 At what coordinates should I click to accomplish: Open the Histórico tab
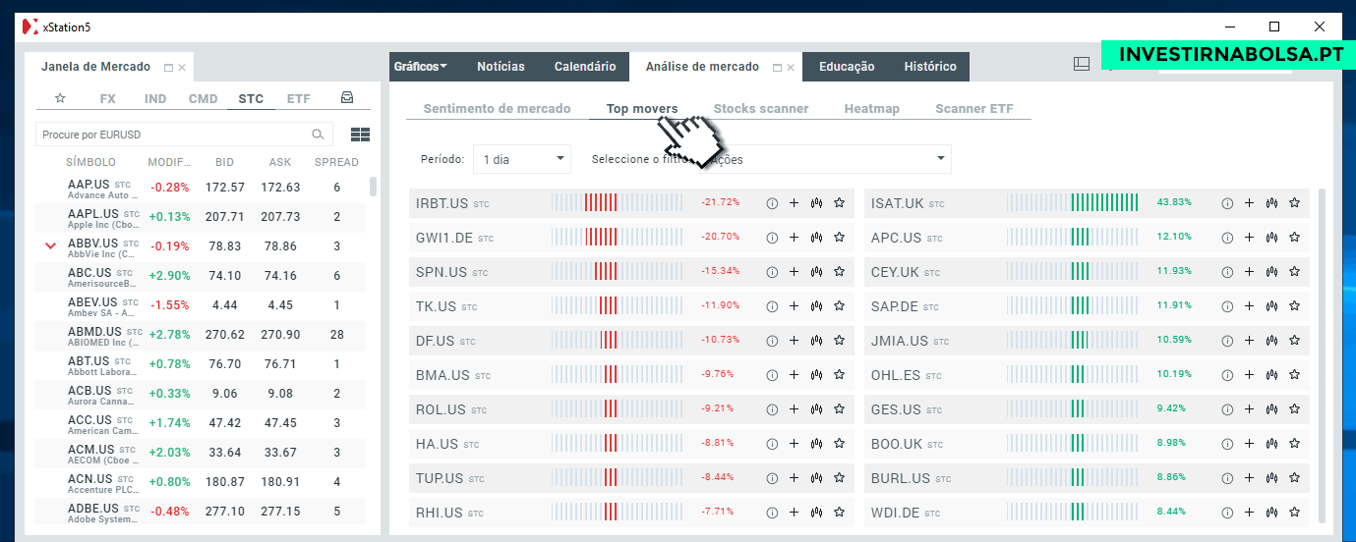pyautogui.click(x=930, y=67)
